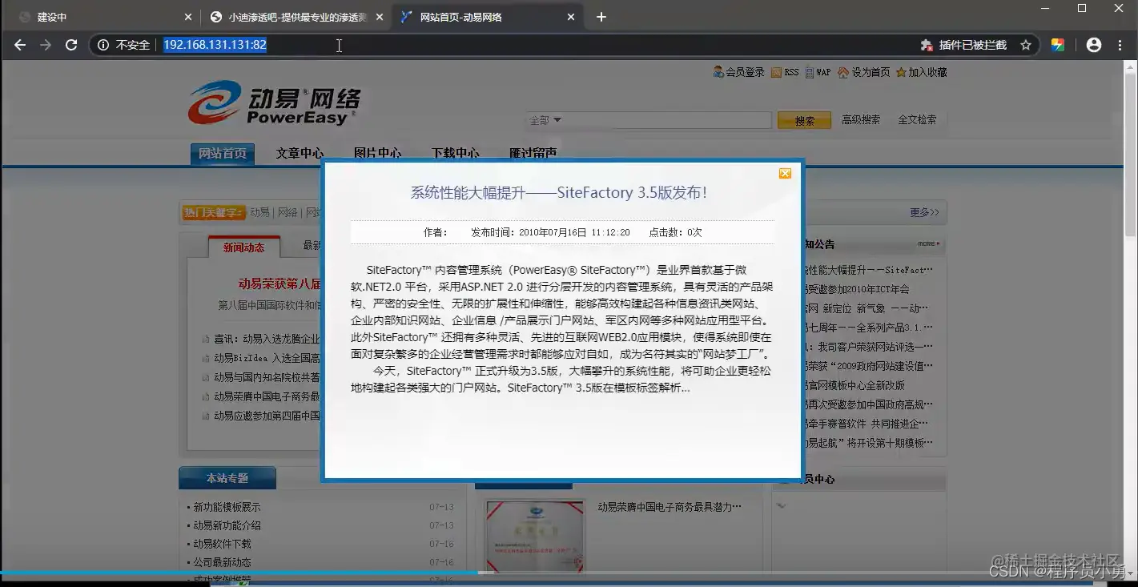Open article 动易荣膺中国电子商务最具潜力

pyautogui.click(x=670, y=507)
